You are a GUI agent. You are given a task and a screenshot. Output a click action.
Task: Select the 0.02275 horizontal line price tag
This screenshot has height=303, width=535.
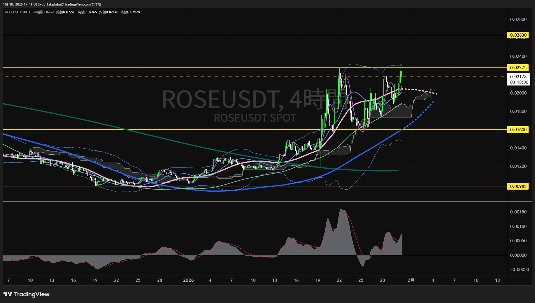pos(518,68)
